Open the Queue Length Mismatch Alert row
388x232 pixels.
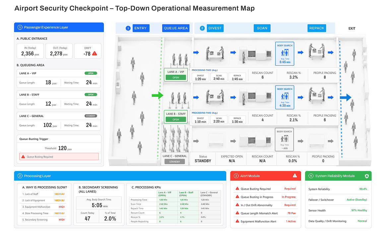(265, 213)
